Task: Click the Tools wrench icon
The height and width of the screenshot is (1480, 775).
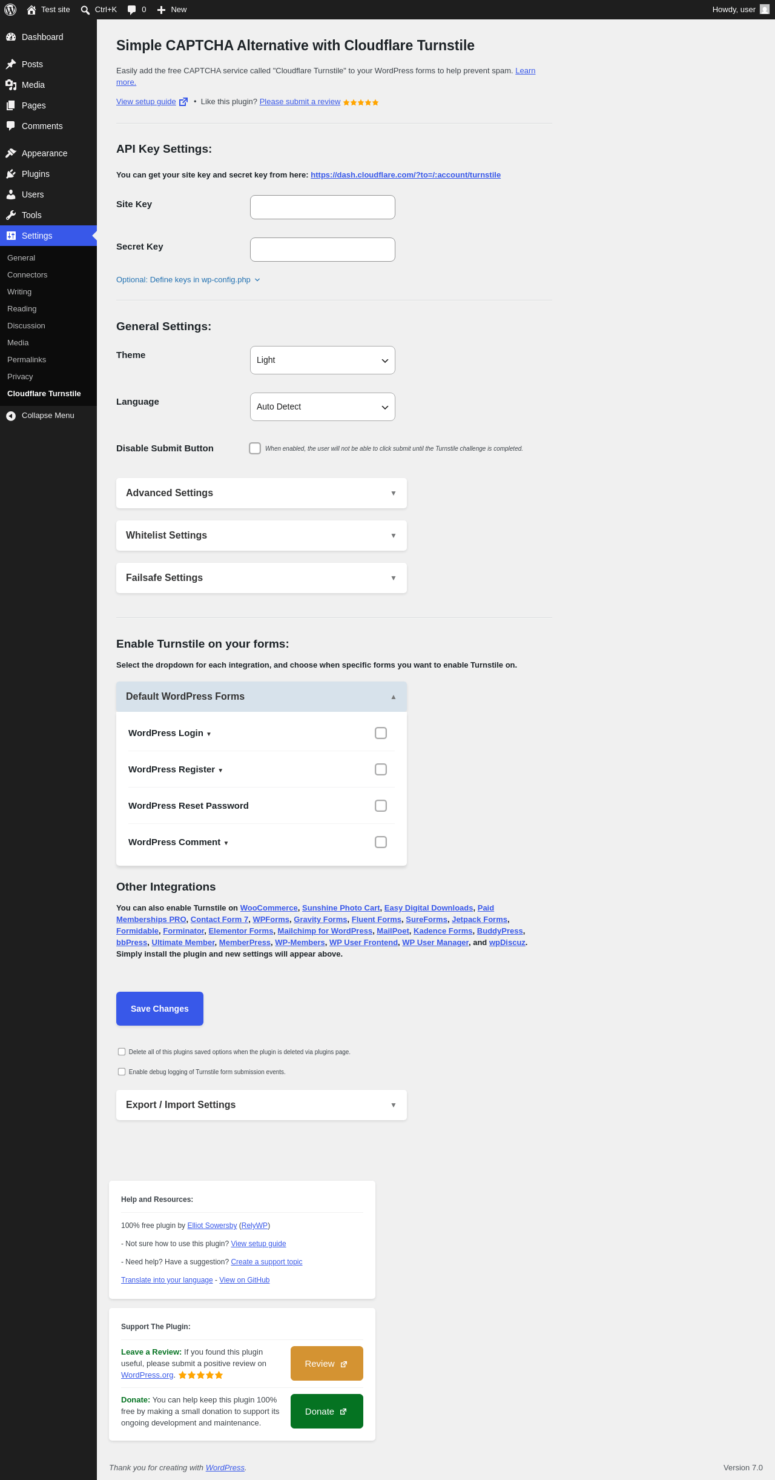Action: coord(11,215)
